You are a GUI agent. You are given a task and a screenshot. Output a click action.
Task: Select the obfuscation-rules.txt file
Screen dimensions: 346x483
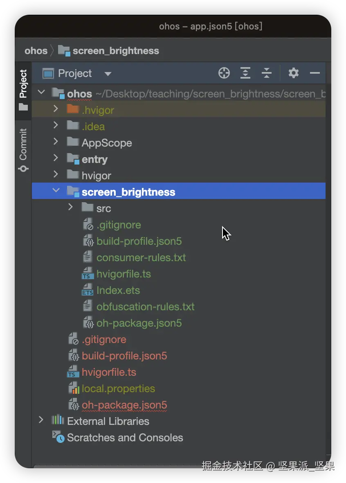coord(145,307)
